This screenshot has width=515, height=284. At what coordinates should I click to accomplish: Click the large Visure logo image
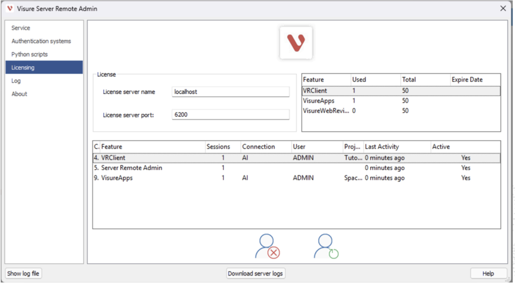(x=296, y=43)
